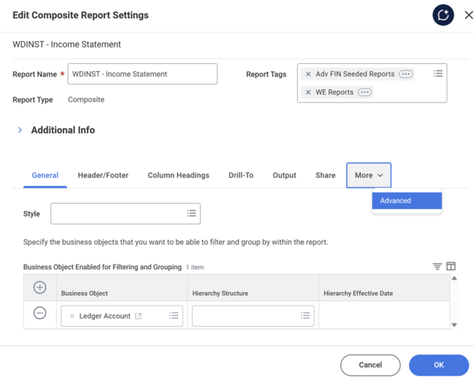Open the Report Tags prompt list icon
Image resolution: width=474 pixels, height=382 pixels.
pos(438,73)
